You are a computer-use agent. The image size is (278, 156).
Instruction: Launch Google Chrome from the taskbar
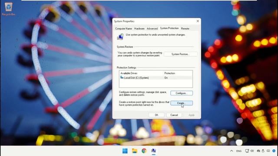144,151
